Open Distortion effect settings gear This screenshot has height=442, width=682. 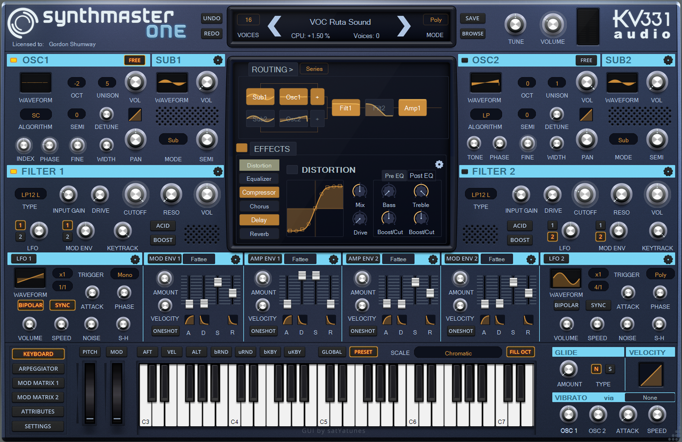[x=439, y=164]
